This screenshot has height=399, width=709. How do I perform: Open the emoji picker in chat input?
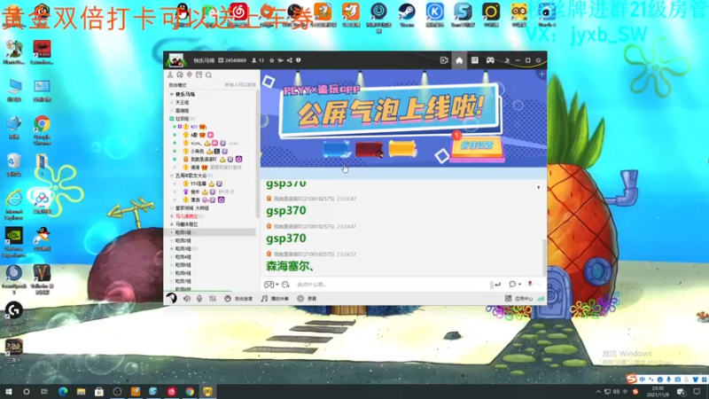[x=269, y=285]
